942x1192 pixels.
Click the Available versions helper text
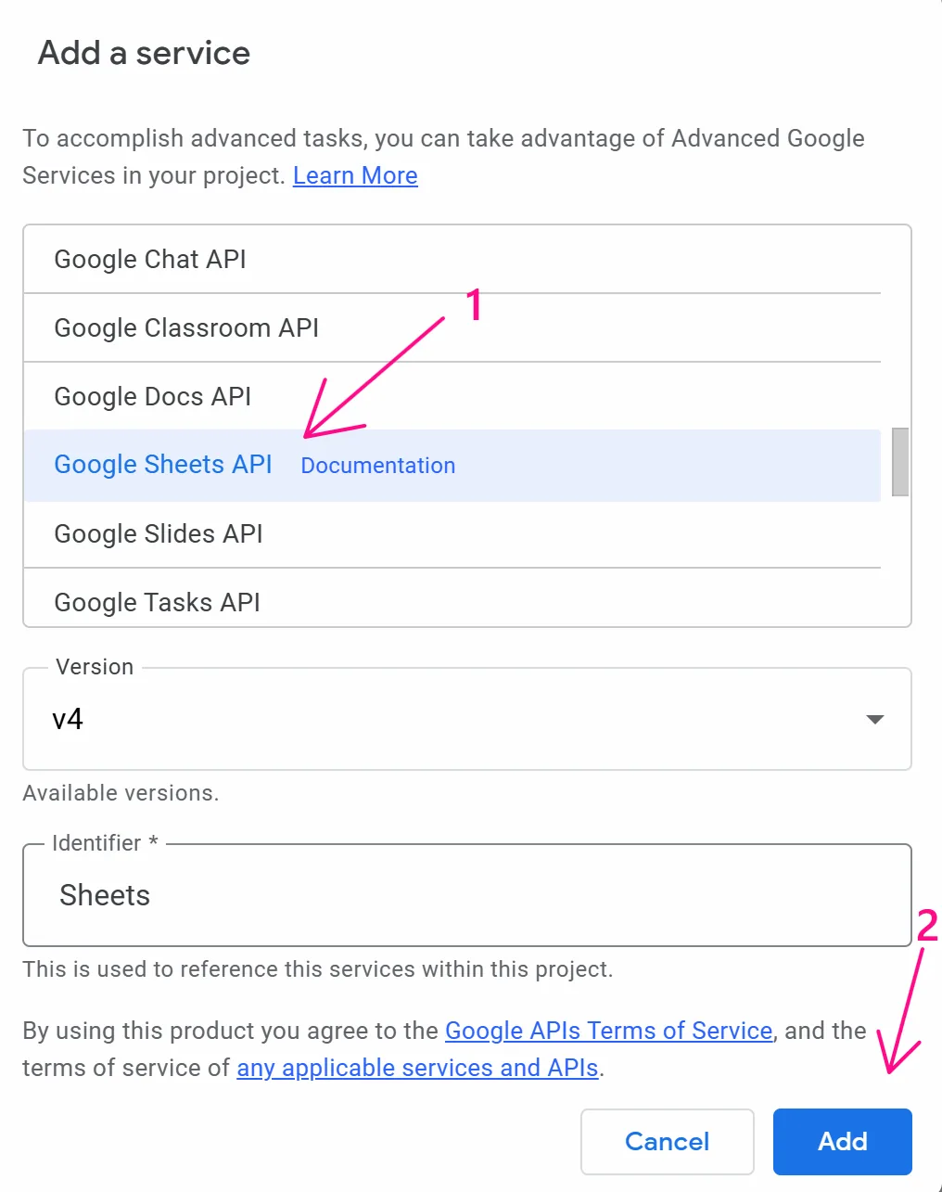point(121,793)
